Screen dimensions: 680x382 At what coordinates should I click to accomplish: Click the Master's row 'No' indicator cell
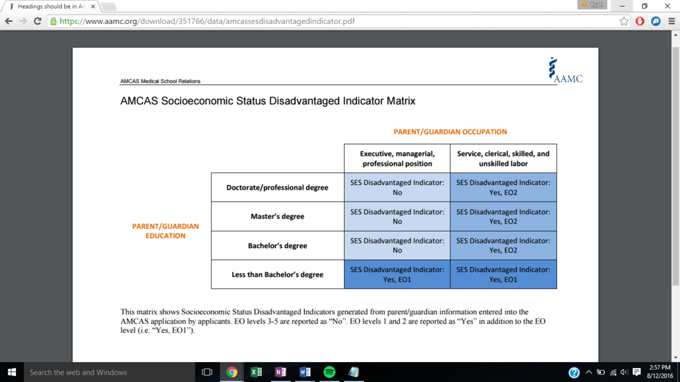397,216
